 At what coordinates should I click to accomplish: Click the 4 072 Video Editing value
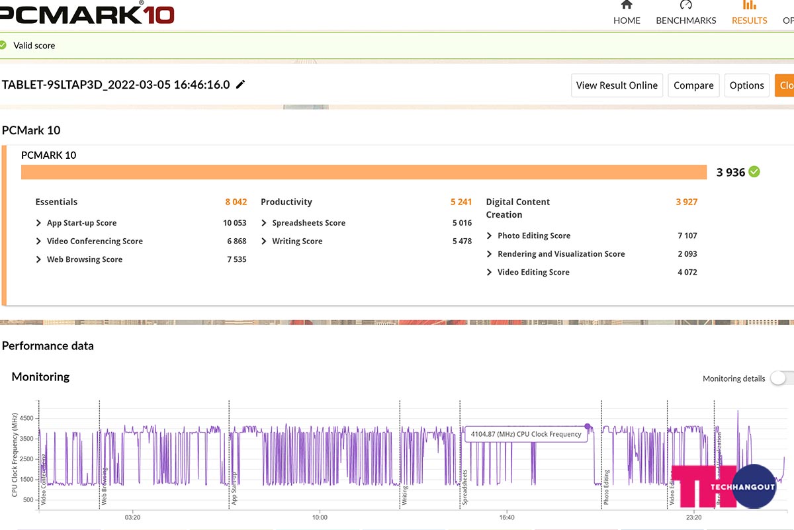click(687, 272)
